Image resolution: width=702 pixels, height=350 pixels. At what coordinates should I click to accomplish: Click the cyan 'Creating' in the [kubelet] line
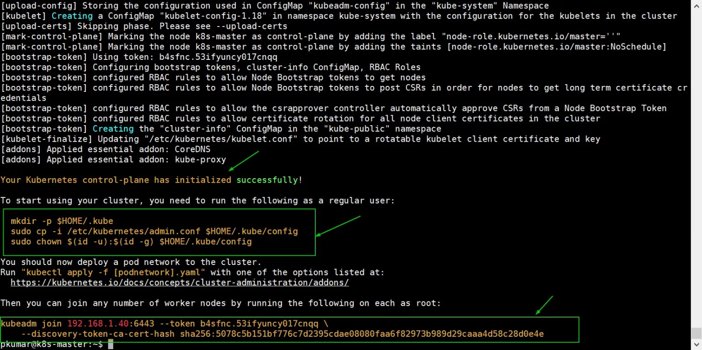click(x=72, y=16)
